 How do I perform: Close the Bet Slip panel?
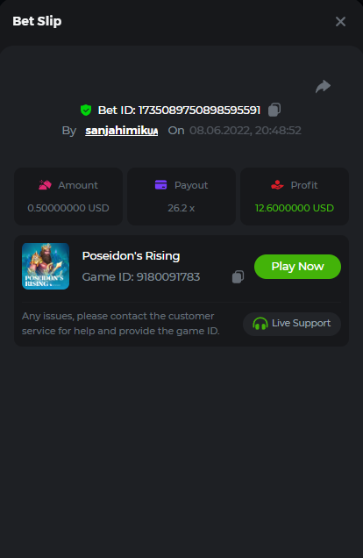point(340,22)
